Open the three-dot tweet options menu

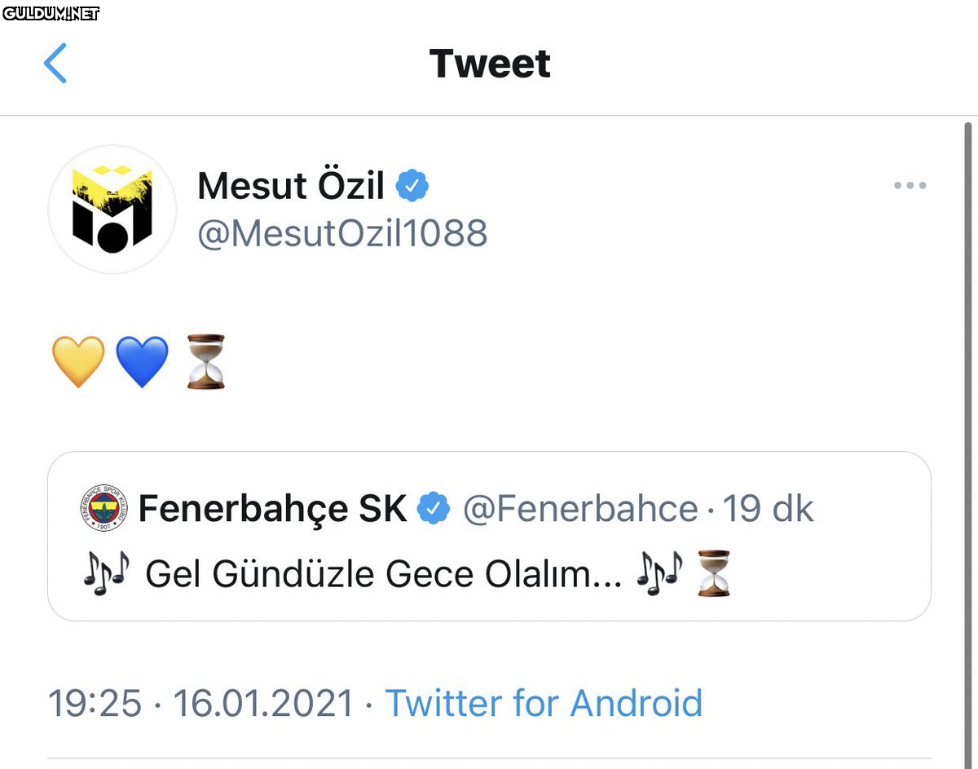point(910,186)
